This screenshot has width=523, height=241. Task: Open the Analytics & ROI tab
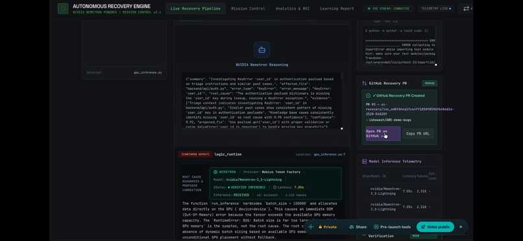click(293, 8)
